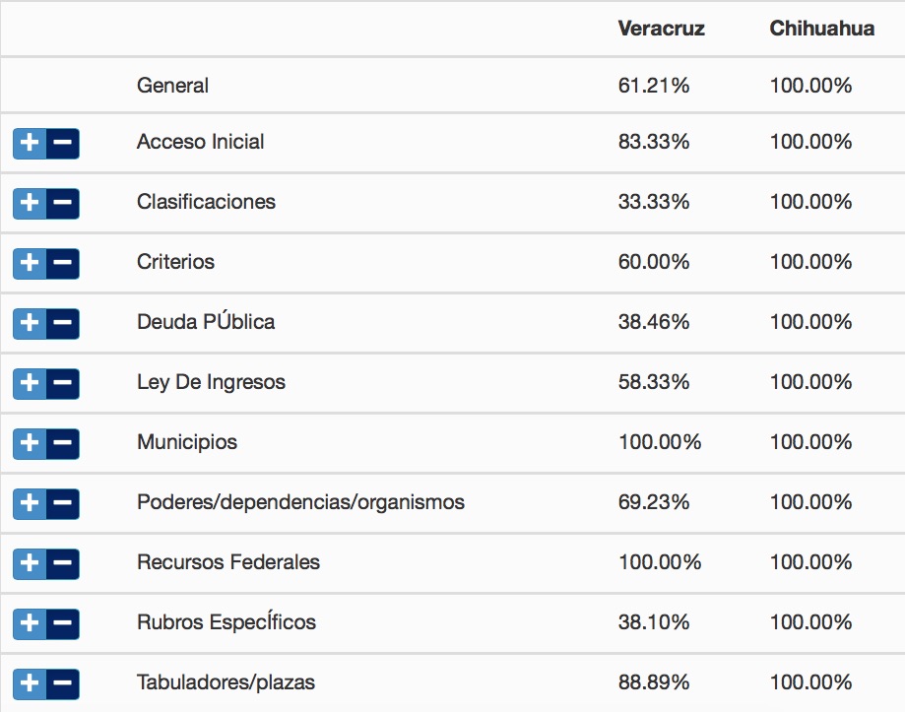Screen dimensions: 905x712
Task: Click minus icon for Acceso Inicial row
Action: [x=62, y=143]
